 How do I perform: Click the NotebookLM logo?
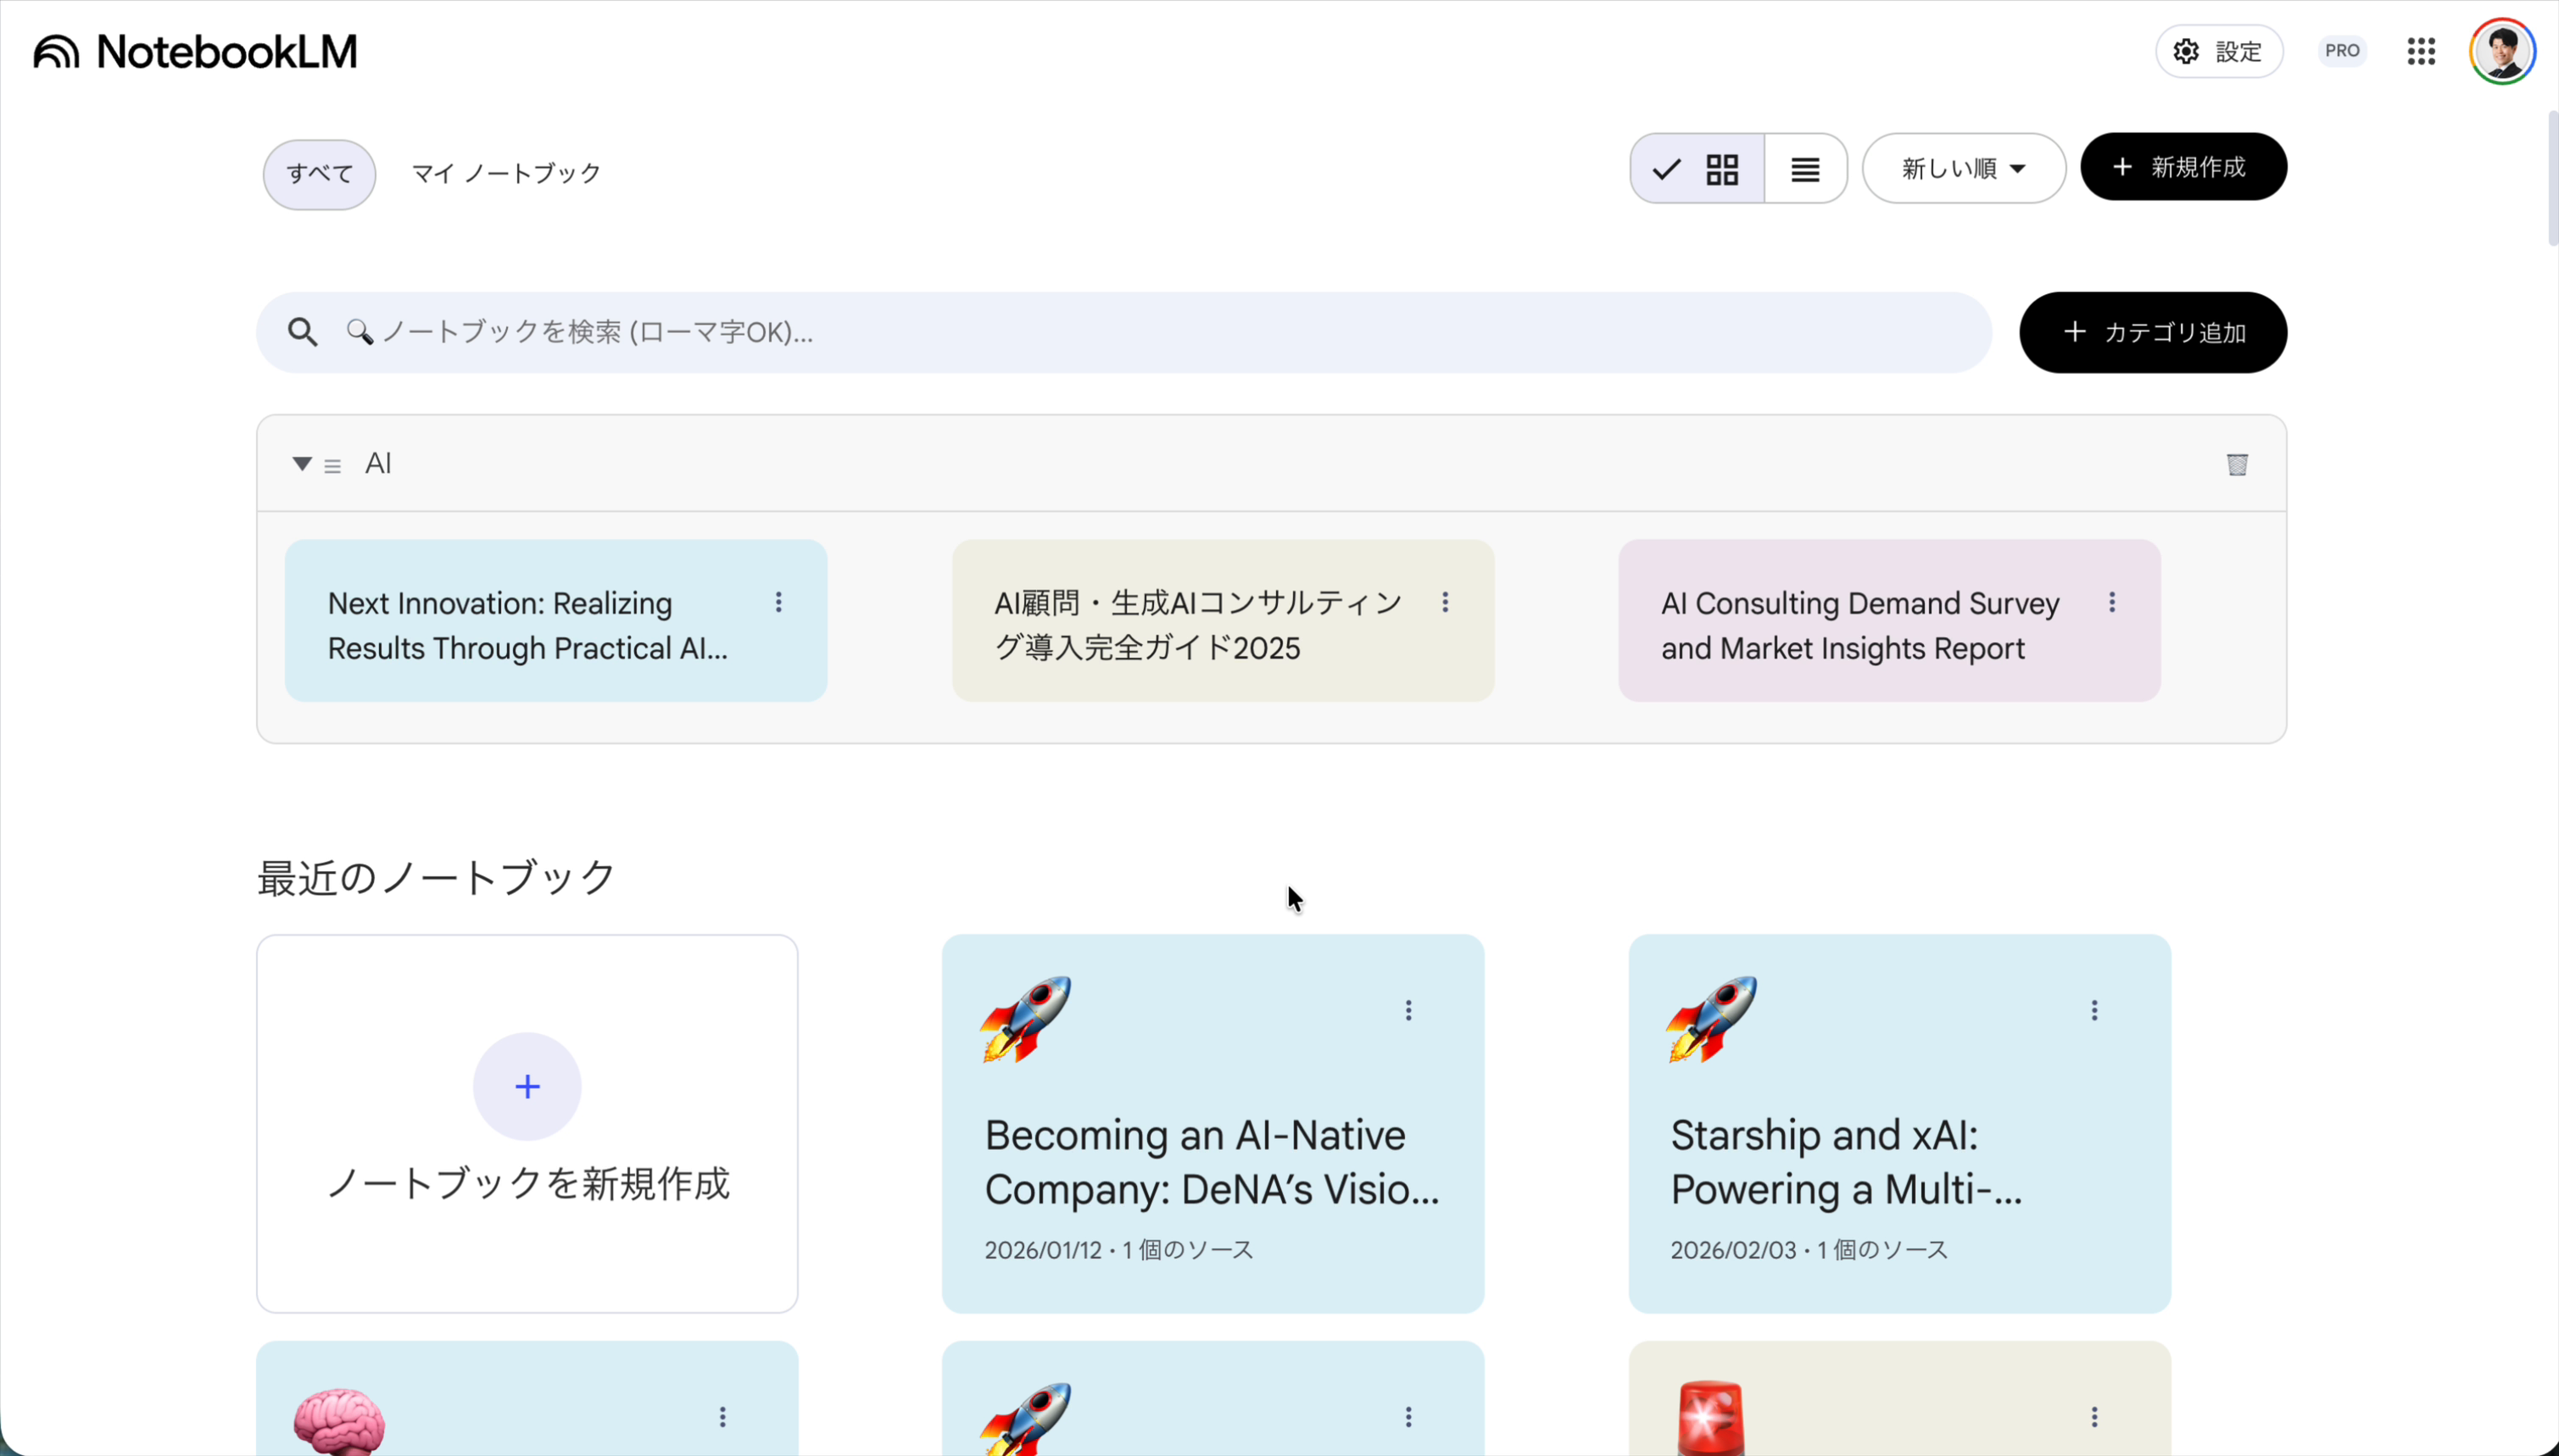(x=193, y=51)
